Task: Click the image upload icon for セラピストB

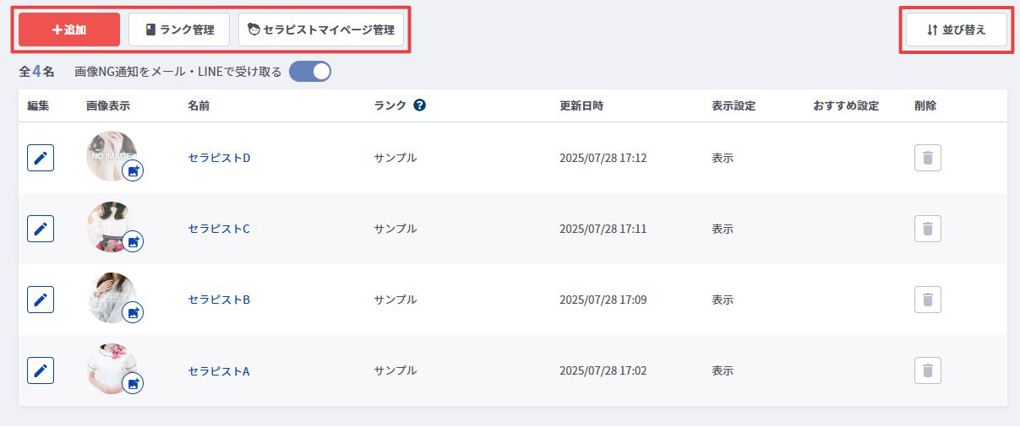Action: click(x=133, y=313)
